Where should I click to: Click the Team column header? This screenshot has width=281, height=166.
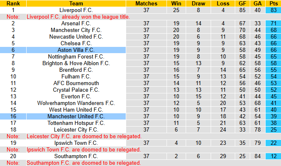click(76, 3)
